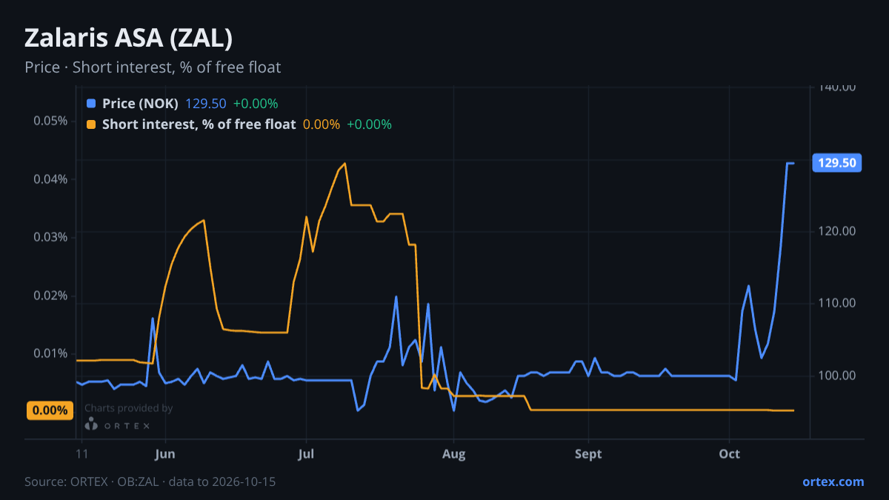Click the 120.00 right axis label
This screenshot has height=500, width=889.
click(x=837, y=231)
